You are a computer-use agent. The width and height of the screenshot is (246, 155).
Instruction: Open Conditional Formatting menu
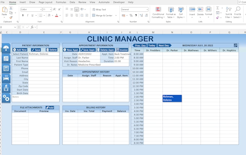pyautogui.click(x=158, y=13)
